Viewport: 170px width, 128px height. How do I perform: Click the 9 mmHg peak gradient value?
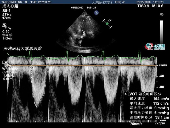coord(162,108)
